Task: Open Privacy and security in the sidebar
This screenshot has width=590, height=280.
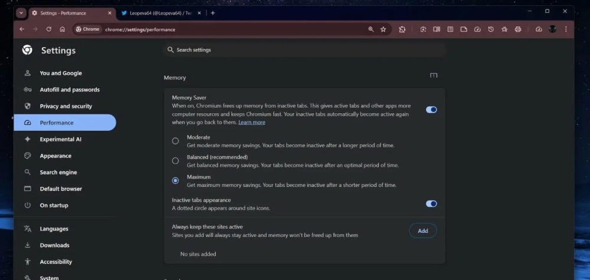Action: [x=65, y=106]
